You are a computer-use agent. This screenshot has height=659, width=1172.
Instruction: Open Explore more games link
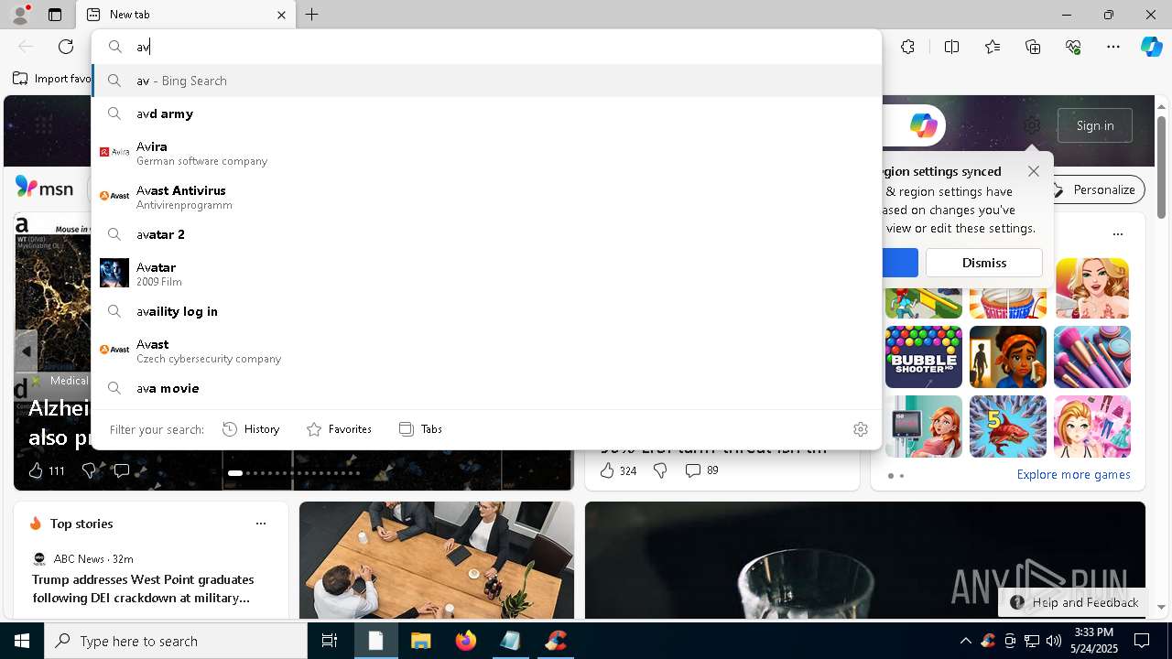click(1073, 474)
